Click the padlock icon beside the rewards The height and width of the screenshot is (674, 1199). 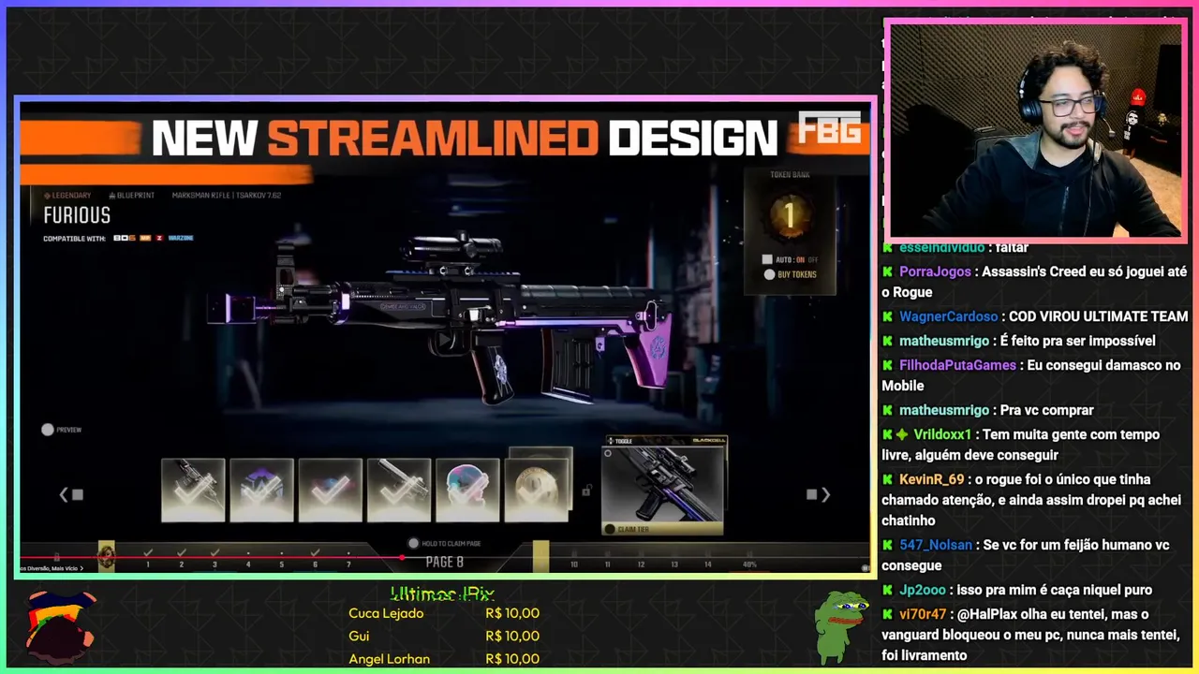[586, 491]
